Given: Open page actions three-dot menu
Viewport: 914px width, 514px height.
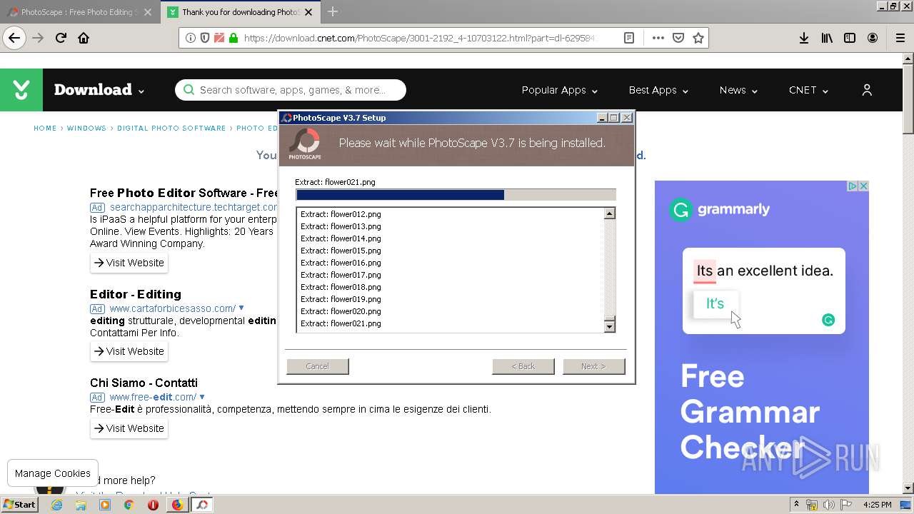Looking at the screenshot, I should [658, 38].
